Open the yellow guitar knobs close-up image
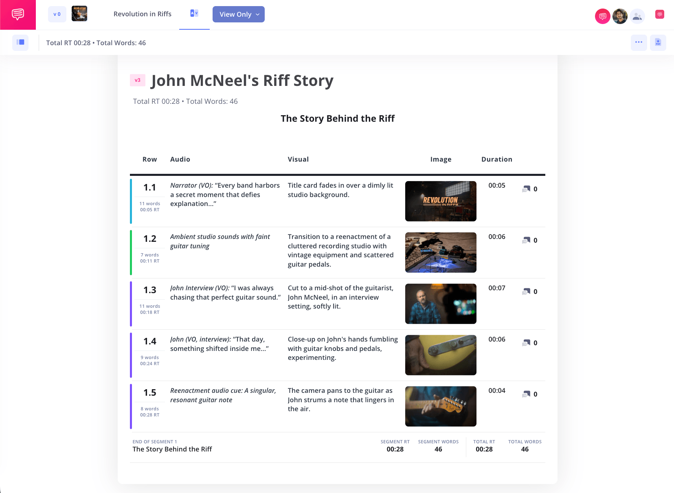 [x=441, y=355]
